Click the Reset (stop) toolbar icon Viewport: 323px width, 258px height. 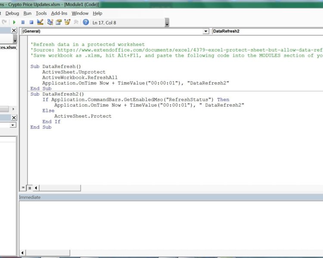pos(31,22)
